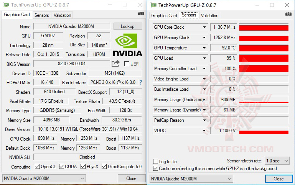Toggle the OpenCL checkbox

37,167
